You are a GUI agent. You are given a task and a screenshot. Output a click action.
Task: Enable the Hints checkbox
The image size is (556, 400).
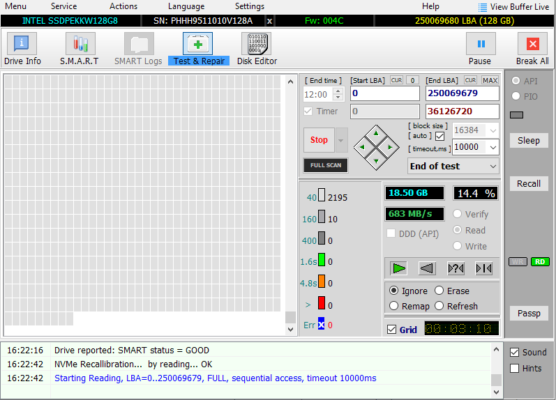pos(515,369)
